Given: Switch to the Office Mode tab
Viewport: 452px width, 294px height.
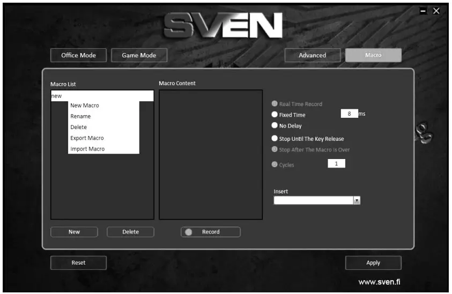Looking at the screenshot, I should (x=78, y=55).
